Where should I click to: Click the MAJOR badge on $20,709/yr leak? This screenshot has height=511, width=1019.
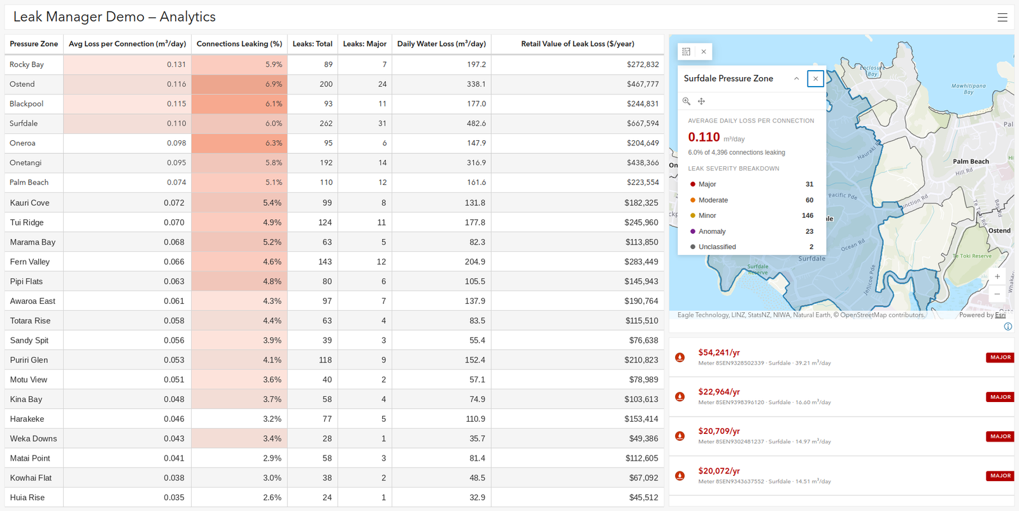[1000, 436]
